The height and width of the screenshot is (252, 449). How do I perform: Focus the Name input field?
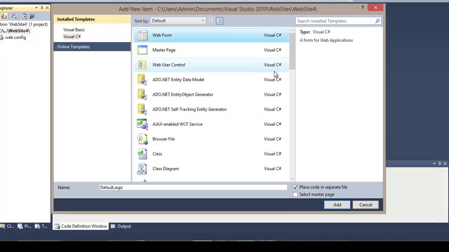[x=193, y=188]
